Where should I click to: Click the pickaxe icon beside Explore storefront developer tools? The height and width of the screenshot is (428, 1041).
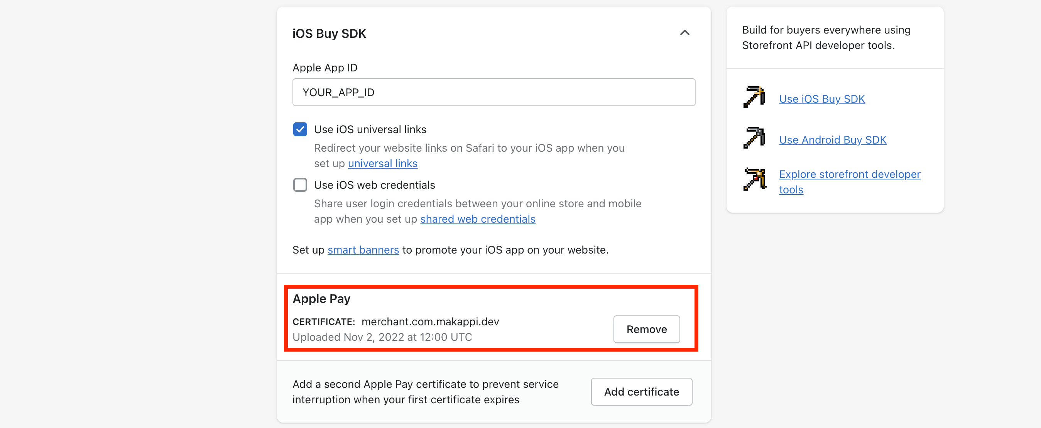pyautogui.click(x=754, y=179)
